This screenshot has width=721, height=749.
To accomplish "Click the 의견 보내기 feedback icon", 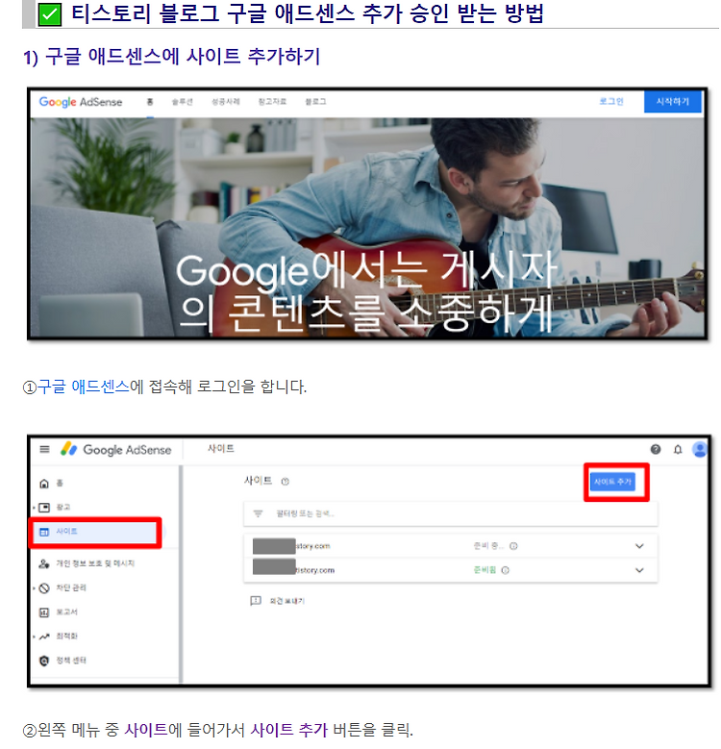I will [256, 600].
